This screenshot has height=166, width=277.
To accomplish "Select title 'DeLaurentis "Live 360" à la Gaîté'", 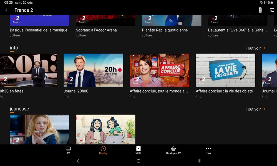I will point(237,30).
